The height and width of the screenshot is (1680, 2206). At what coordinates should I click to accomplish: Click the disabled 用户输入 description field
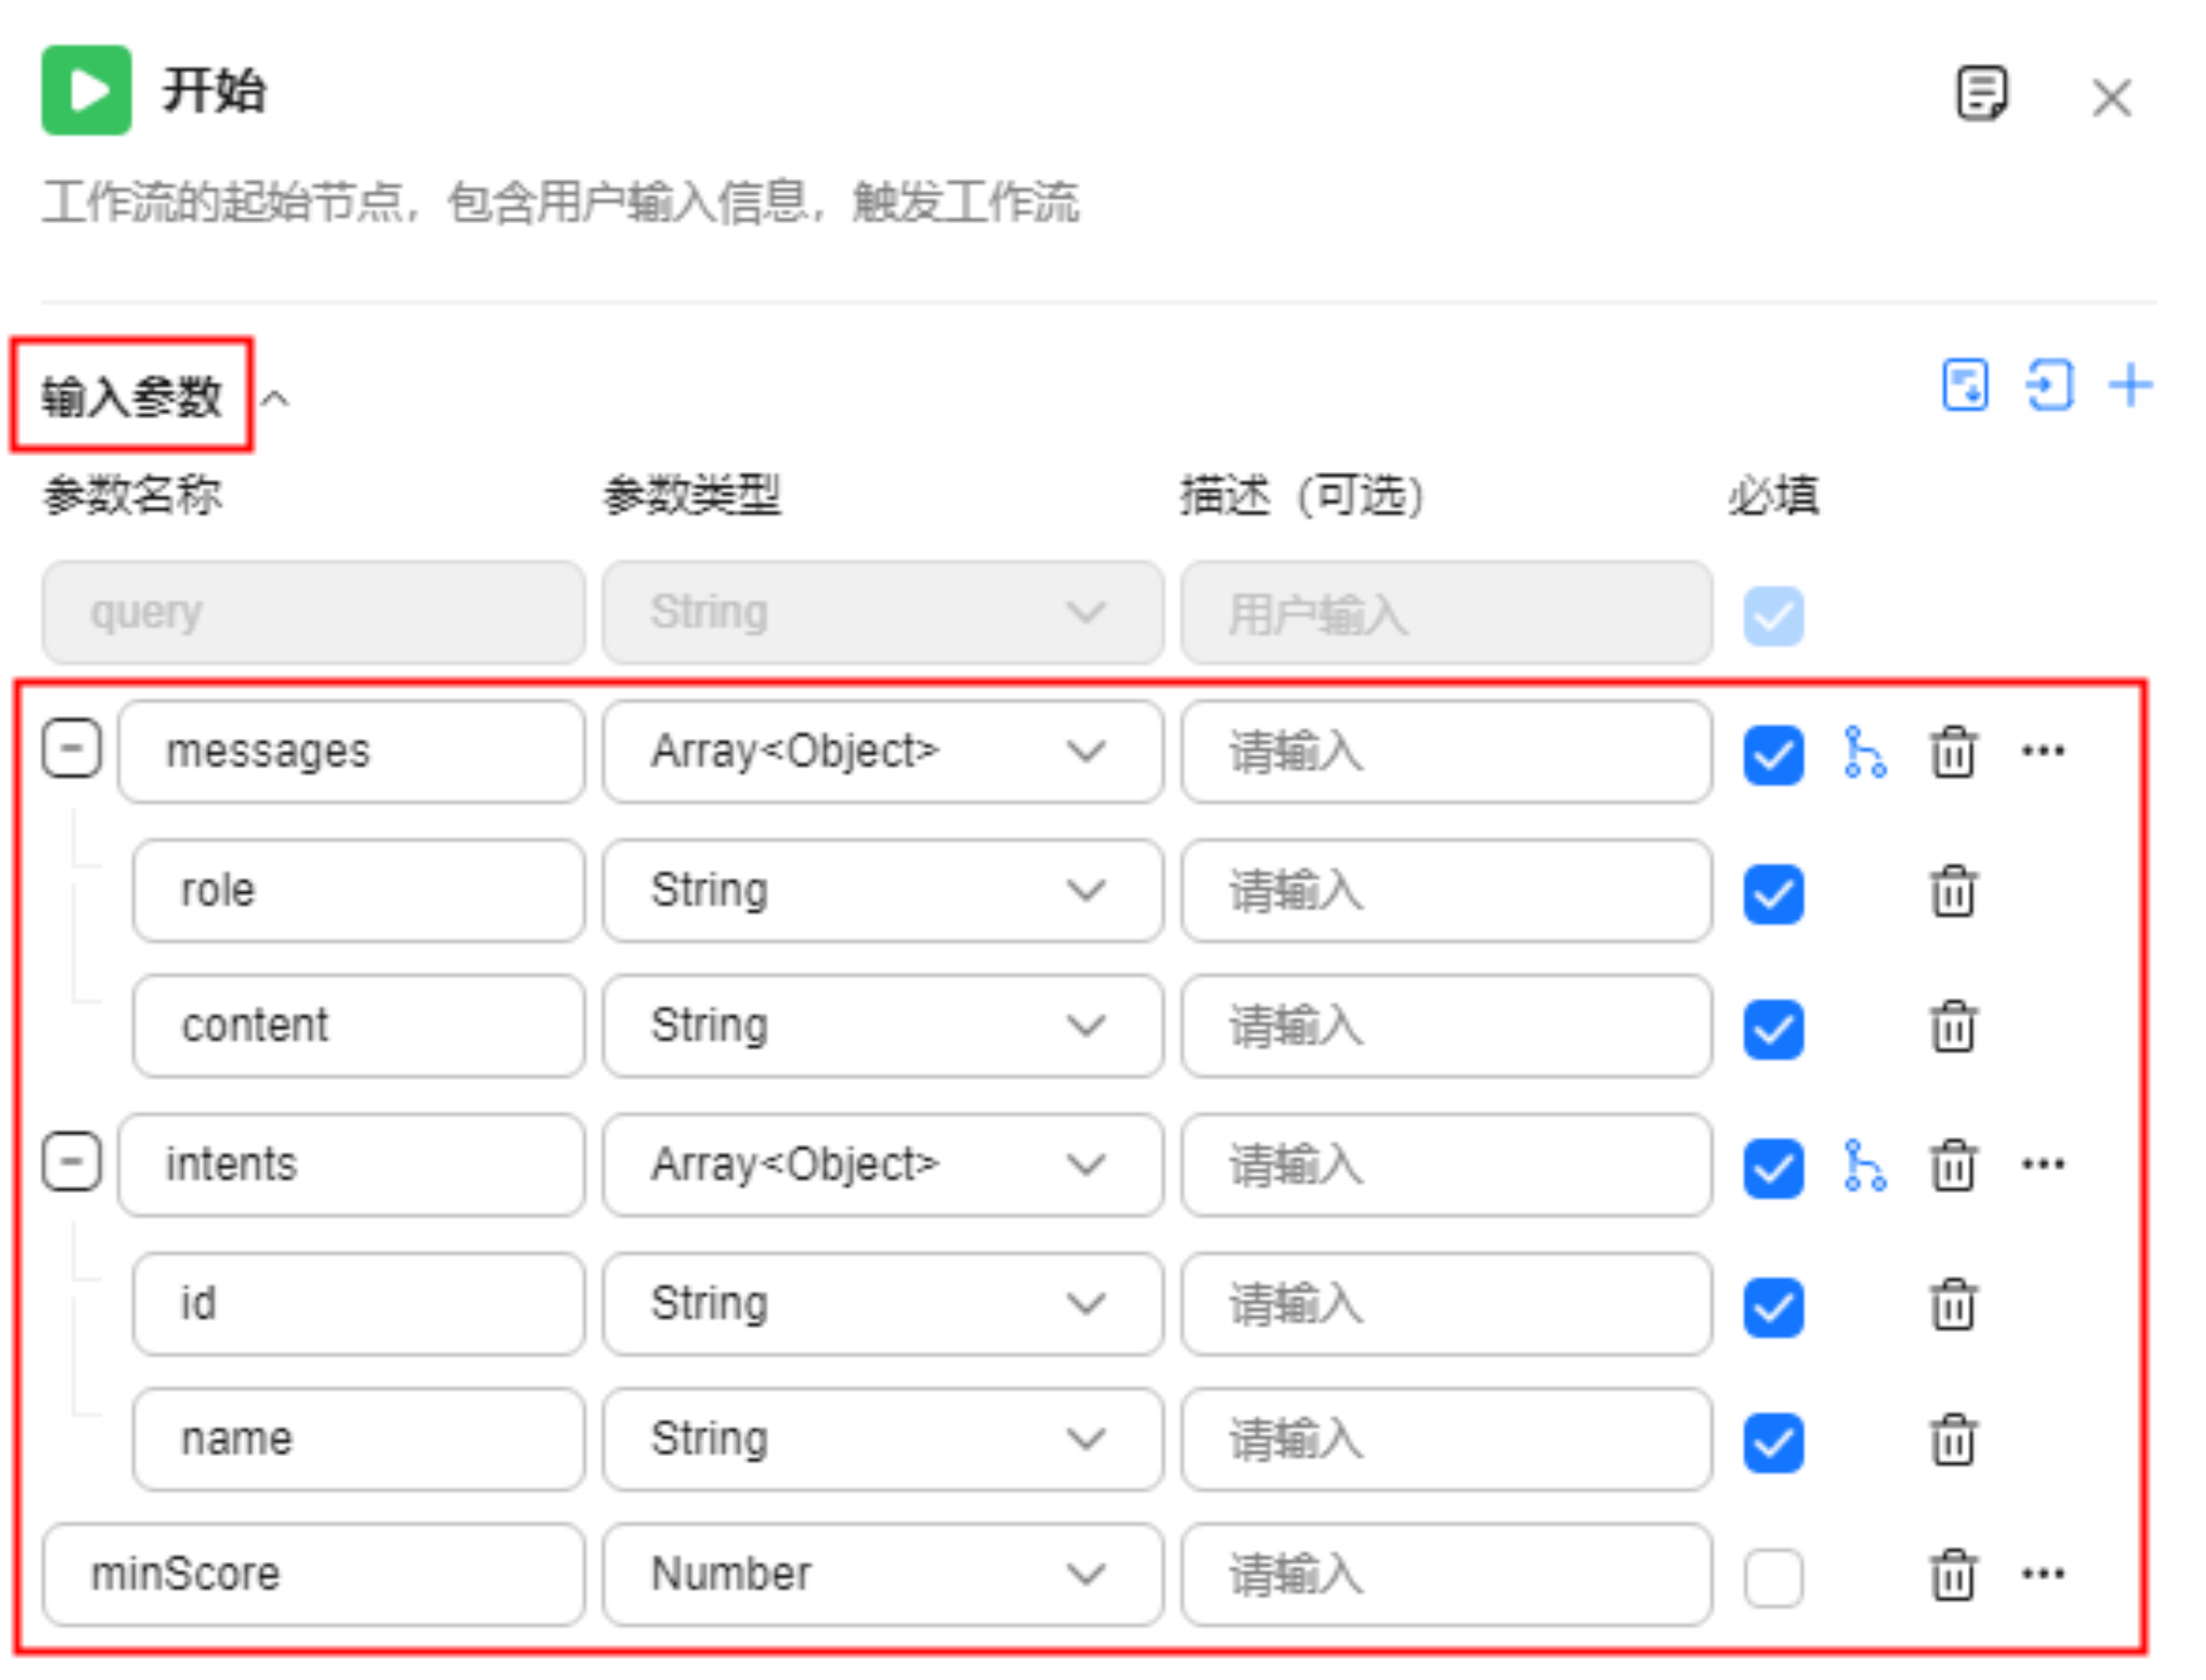pos(1446,613)
